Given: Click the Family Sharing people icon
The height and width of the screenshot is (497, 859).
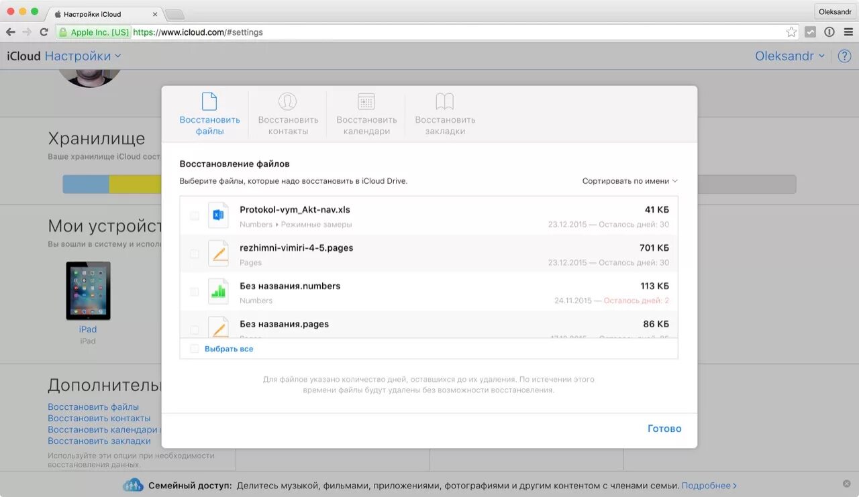Looking at the screenshot, I should tap(133, 485).
